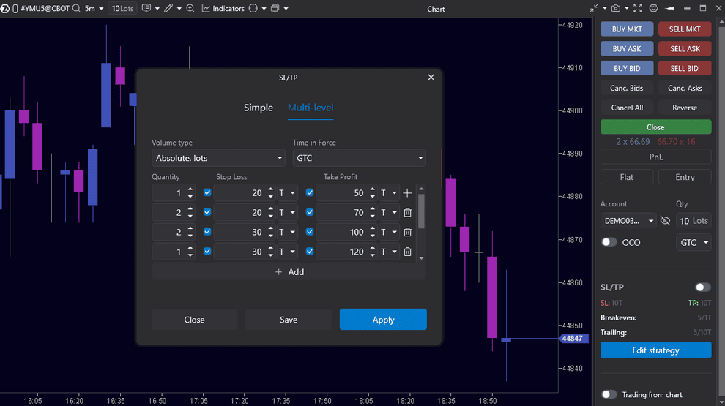This screenshot has height=406, width=725.
Task: Uncheck the take profit checkbox for value 100
Action: [x=310, y=231]
